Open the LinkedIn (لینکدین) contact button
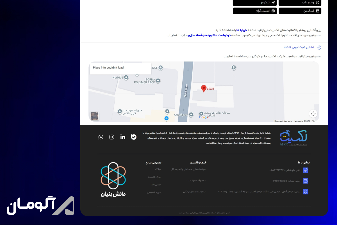The width and height of the screenshot is (337, 225). [300, 11]
